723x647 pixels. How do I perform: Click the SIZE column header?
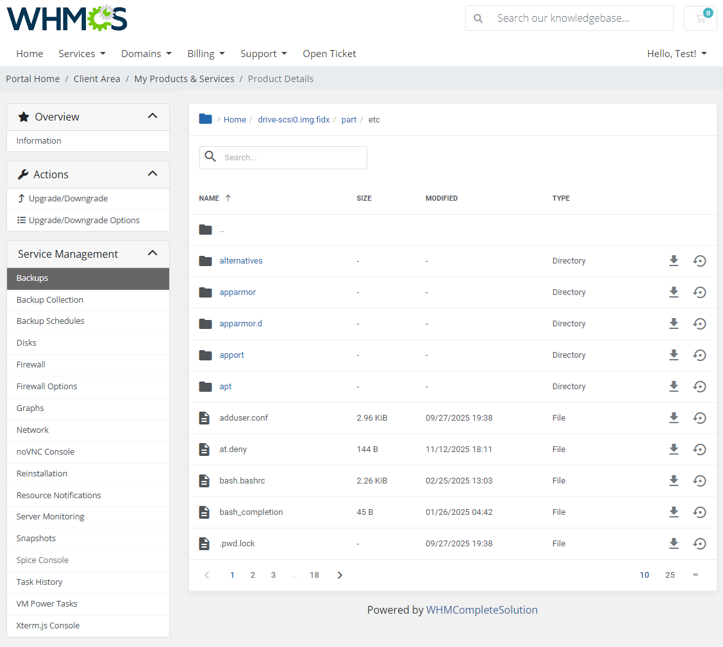pos(364,198)
